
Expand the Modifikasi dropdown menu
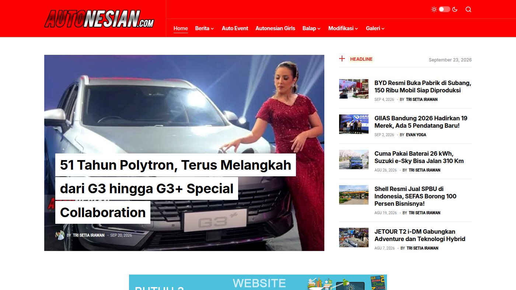tap(343, 28)
